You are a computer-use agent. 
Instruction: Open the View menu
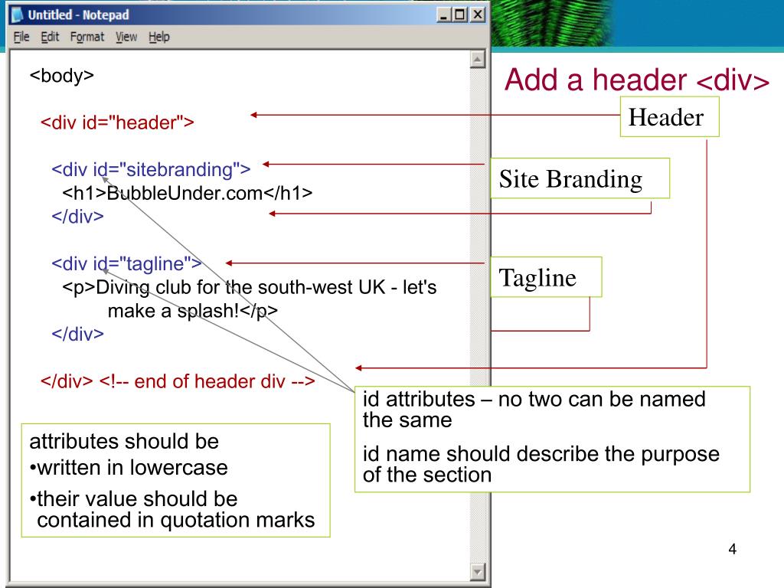126,37
